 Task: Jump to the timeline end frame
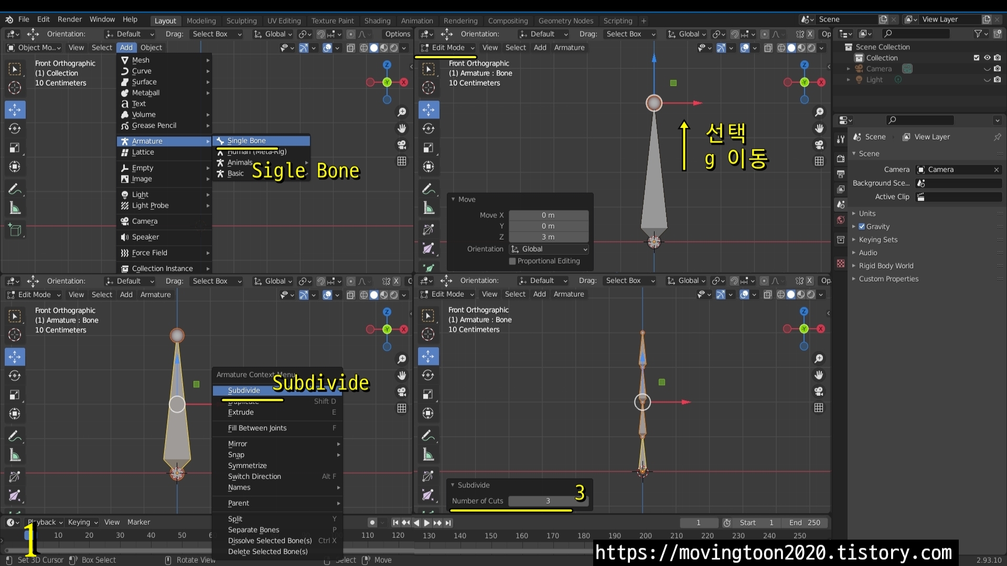coord(448,523)
